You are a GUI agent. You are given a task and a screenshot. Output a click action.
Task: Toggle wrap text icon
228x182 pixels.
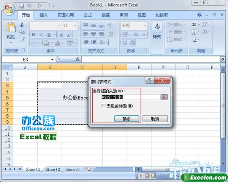click(x=110, y=25)
